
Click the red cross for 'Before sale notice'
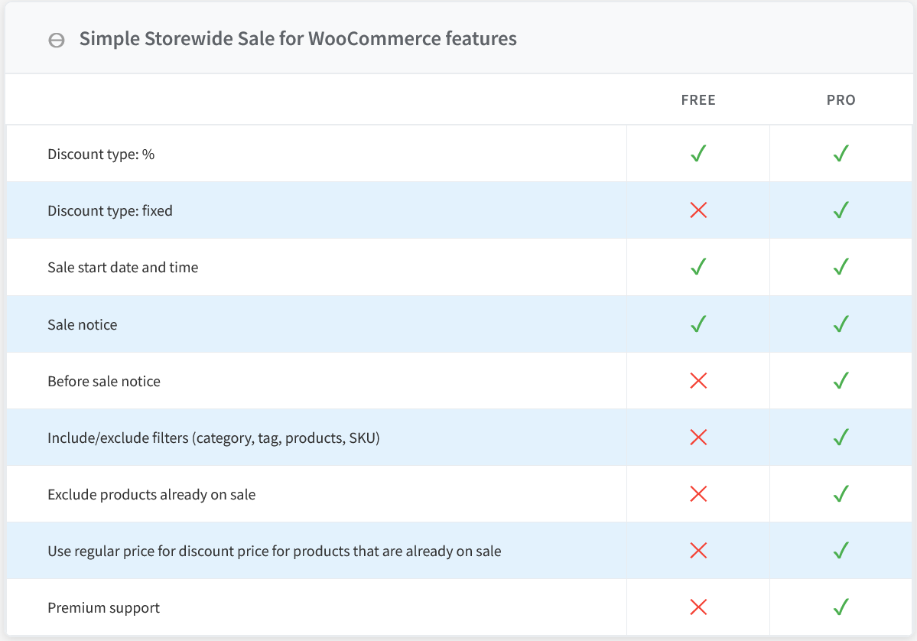click(698, 381)
